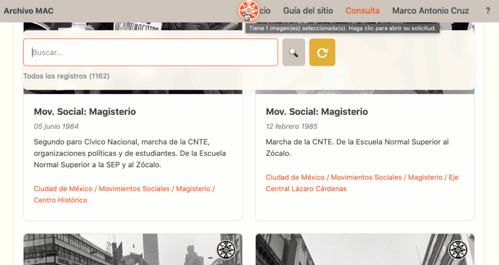The width and height of the screenshot is (499, 265).
Task: Select image using sun icon on bottom-left photo
Action: coord(226,250)
